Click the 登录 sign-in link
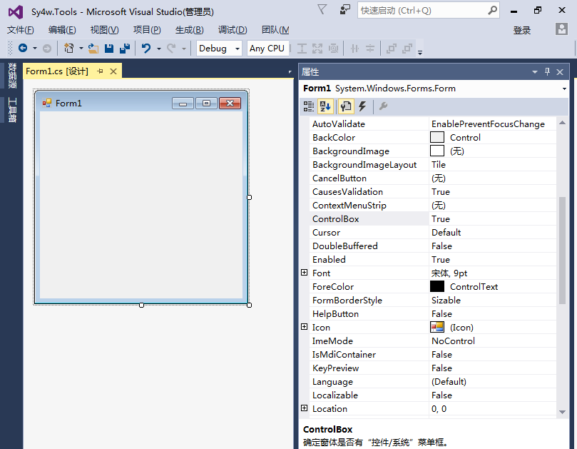 (522, 30)
